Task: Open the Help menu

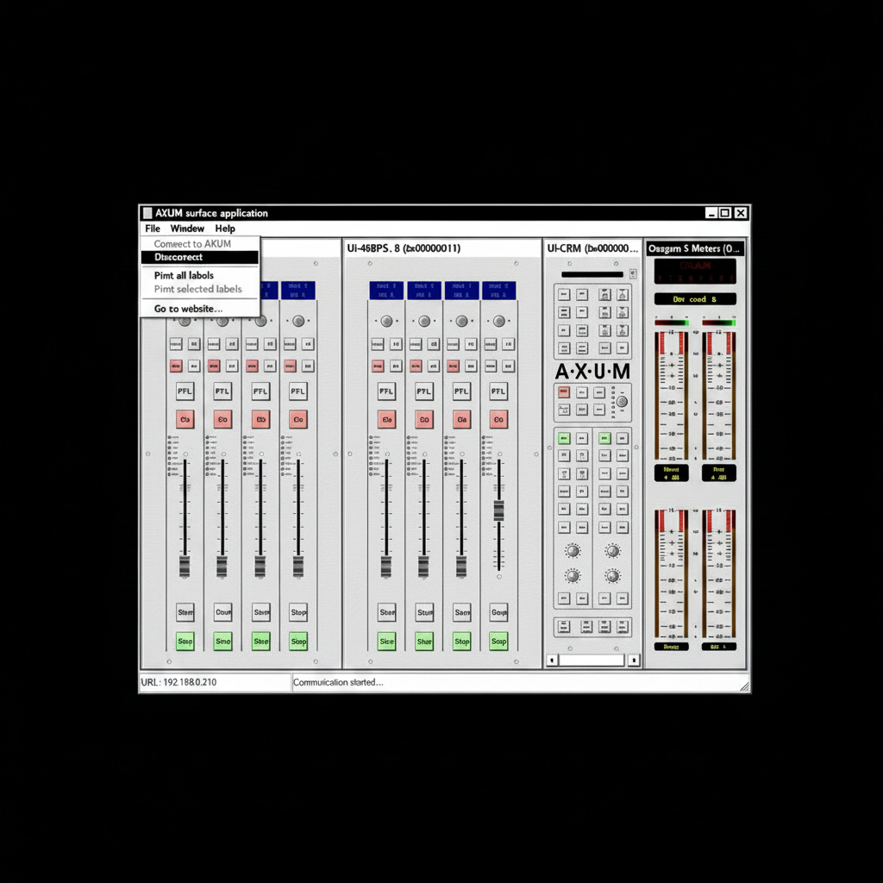Action: pos(225,229)
